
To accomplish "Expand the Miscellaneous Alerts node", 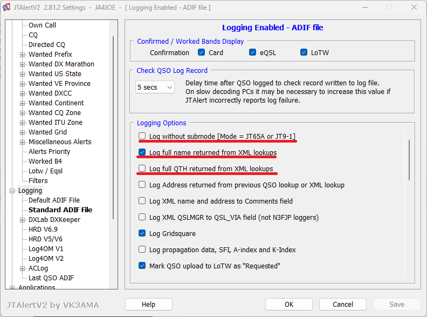I will (23, 142).
